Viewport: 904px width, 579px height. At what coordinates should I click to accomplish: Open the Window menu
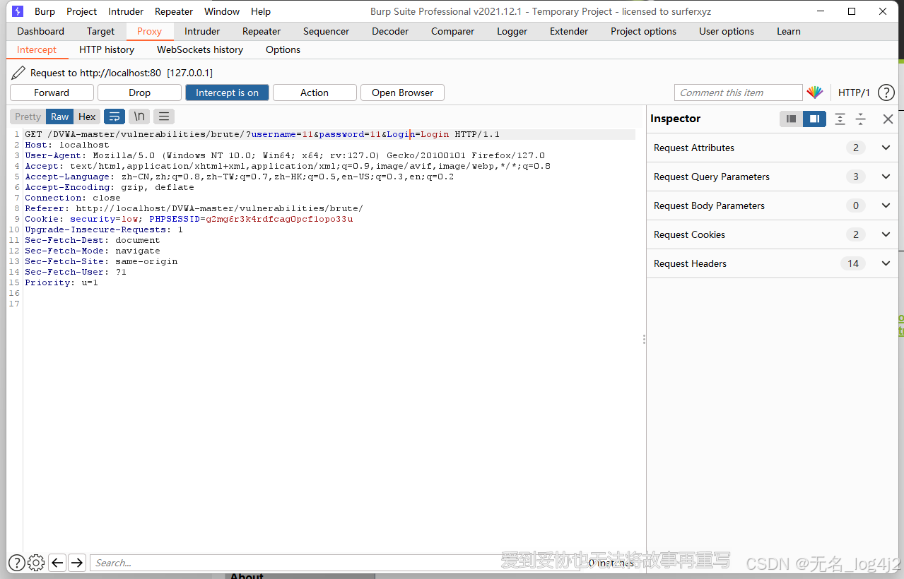[222, 11]
